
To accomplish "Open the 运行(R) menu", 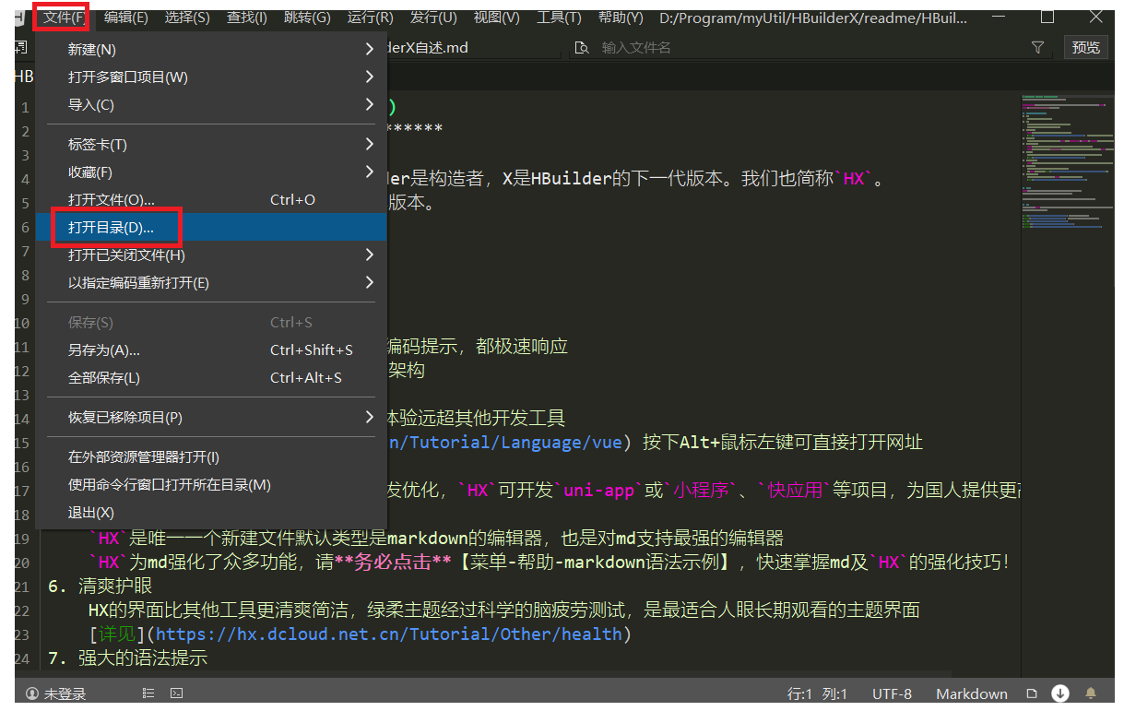I will click(x=370, y=18).
